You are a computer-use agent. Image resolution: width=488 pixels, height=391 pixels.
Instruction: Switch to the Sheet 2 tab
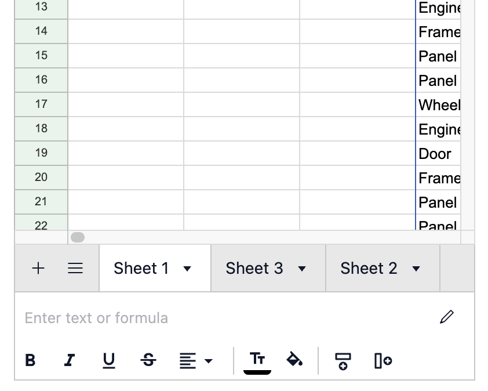click(x=369, y=268)
